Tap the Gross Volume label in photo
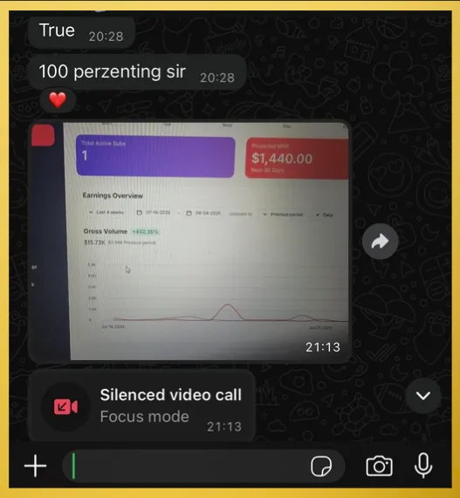 (106, 231)
